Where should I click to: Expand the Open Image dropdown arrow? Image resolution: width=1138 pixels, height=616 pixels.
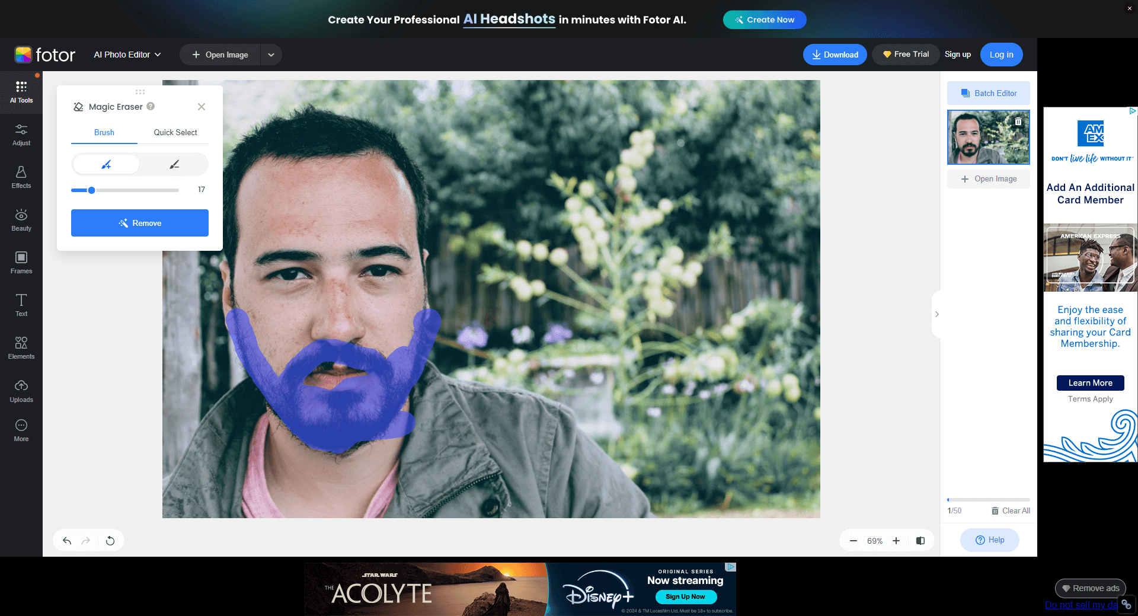coord(271,55)
